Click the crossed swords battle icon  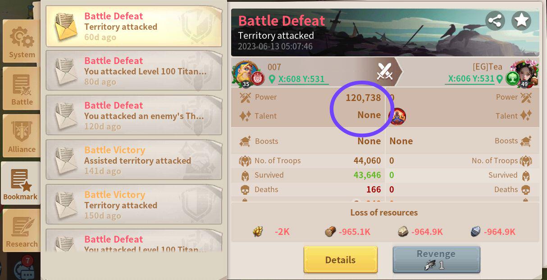point(385,71)
